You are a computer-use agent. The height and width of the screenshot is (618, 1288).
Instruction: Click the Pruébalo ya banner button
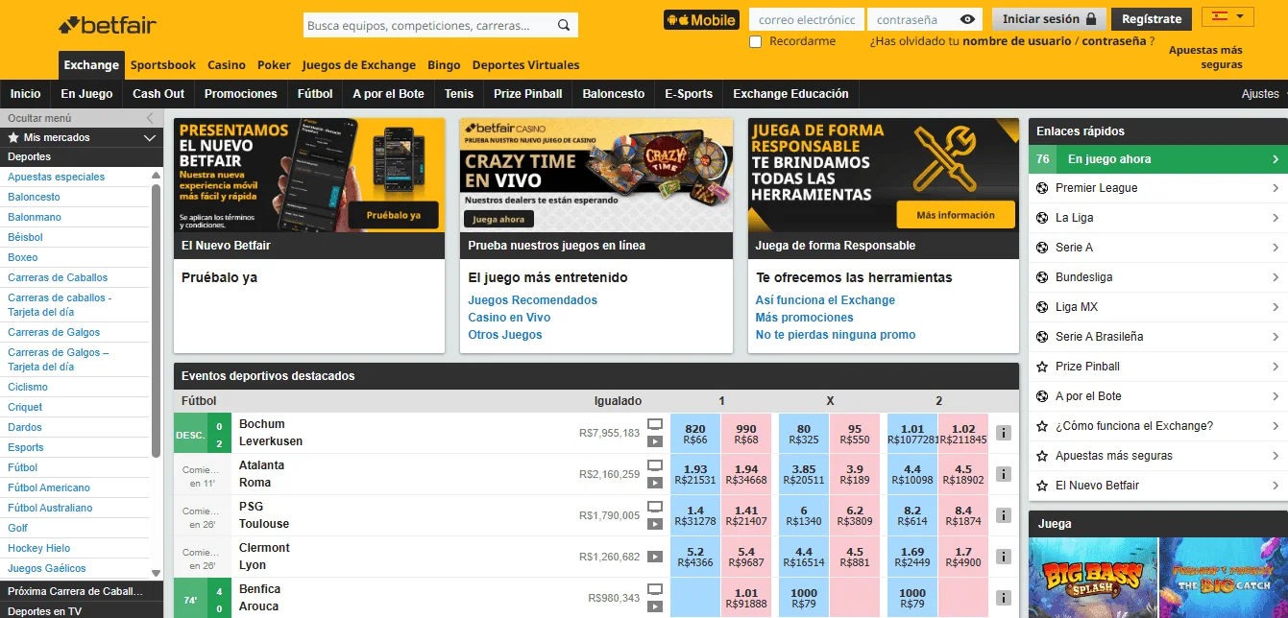(x=394, y=215)
